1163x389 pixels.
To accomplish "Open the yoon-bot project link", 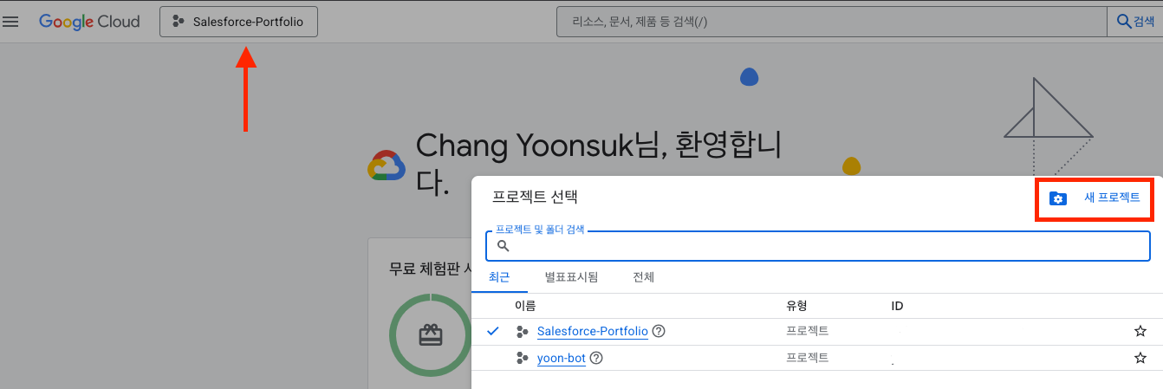I will click(561, 358).
